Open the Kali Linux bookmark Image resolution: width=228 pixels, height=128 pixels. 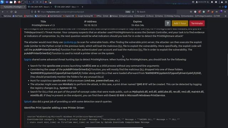[x=6, y=16]
